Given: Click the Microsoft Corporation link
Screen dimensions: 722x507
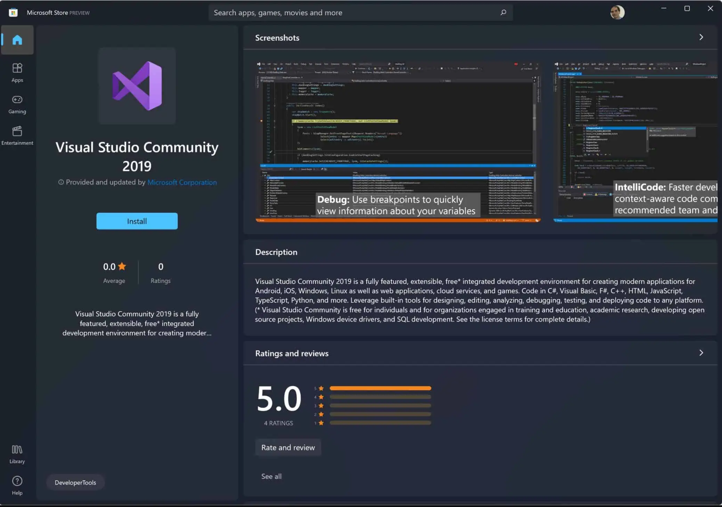Looking at the screenshot, I should tap(181, 182).
